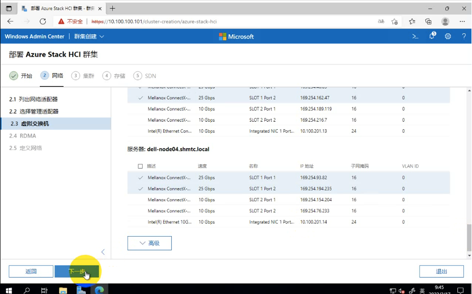Open Windows Start menu
Screen dimensions: 472x294
point(9,290)
